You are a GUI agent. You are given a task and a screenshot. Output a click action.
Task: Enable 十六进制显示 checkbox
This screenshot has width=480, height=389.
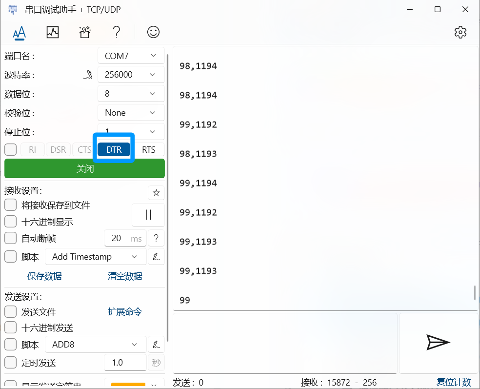tap(11, 222)
